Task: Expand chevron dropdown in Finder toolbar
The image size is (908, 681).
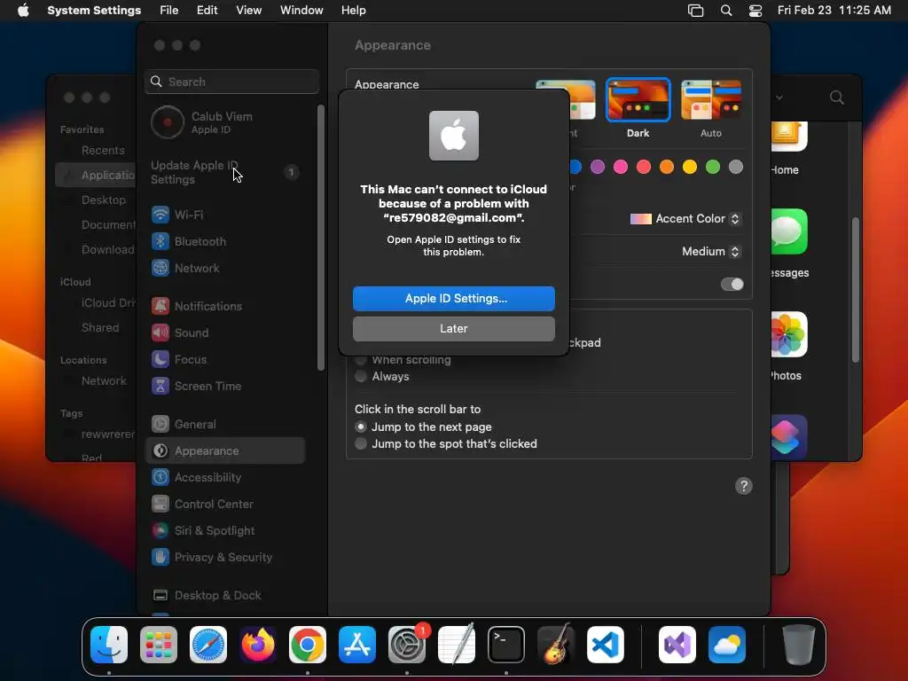Action: click(x=779, y=98)
